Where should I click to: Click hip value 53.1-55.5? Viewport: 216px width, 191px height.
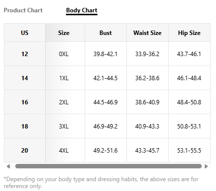click(x=189, y=150)
